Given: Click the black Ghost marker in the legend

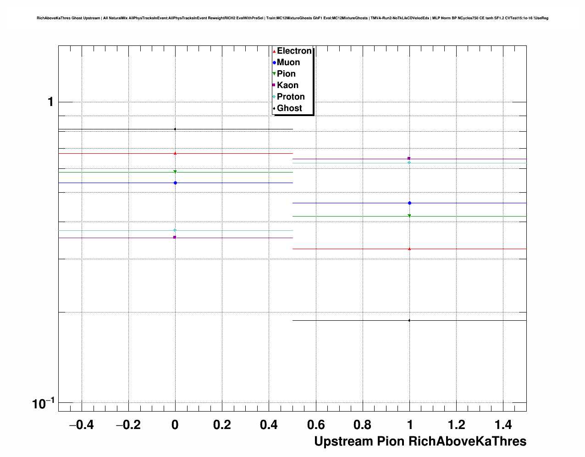Looking at the screenshot, I should click(274, 108).
